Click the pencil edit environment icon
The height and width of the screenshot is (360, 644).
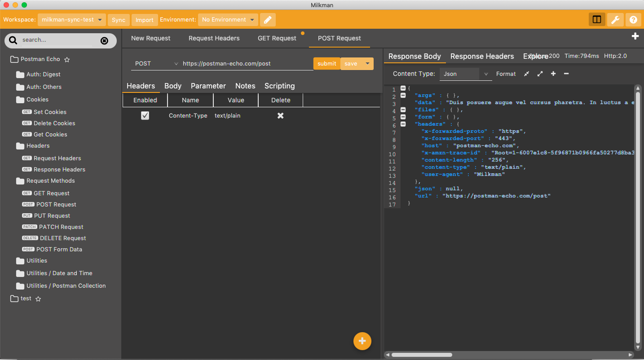268,20
